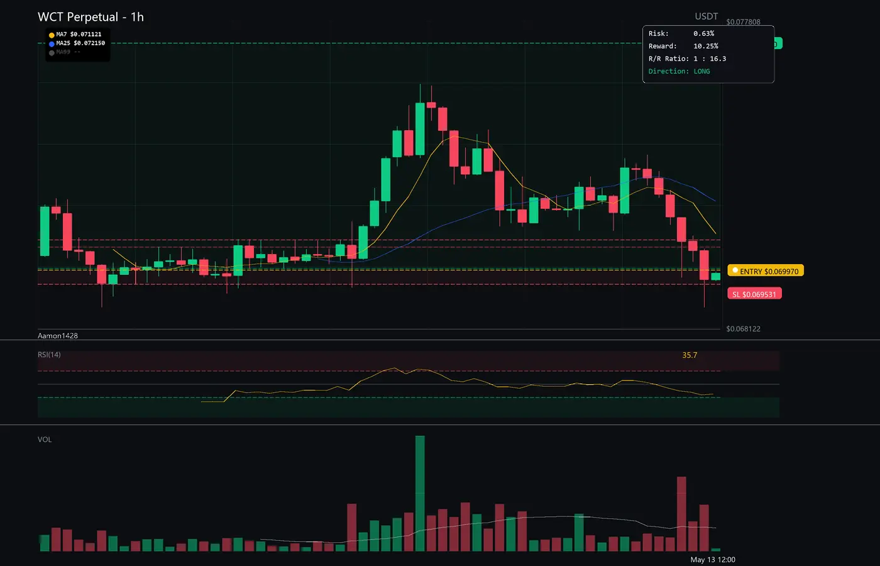Screen dimensions: 880x566
Task: Click the MA25 $0.072150 legend value
Action: [x=80, y=43]
